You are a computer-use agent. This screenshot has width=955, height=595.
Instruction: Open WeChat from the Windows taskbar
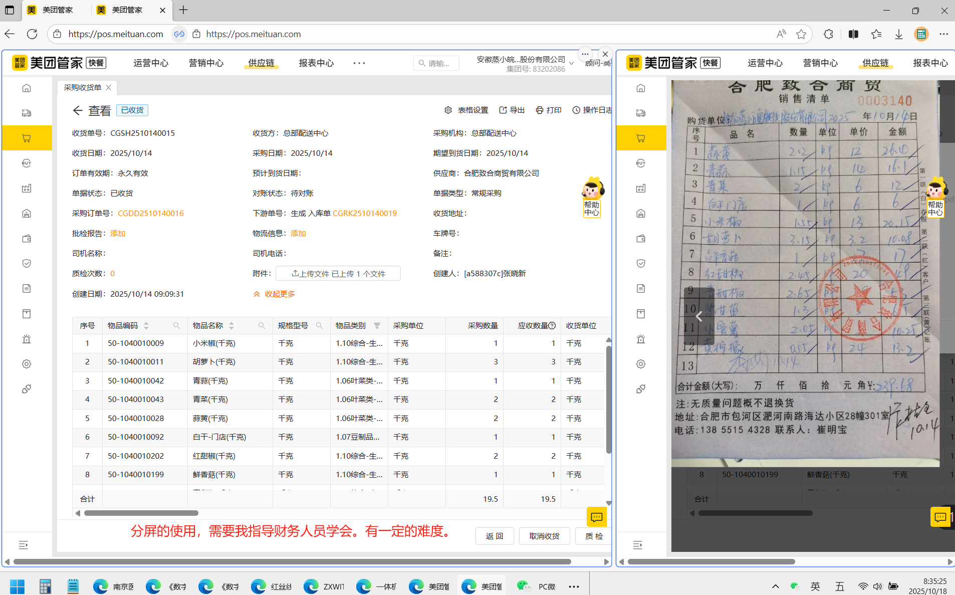click(524, 586)
